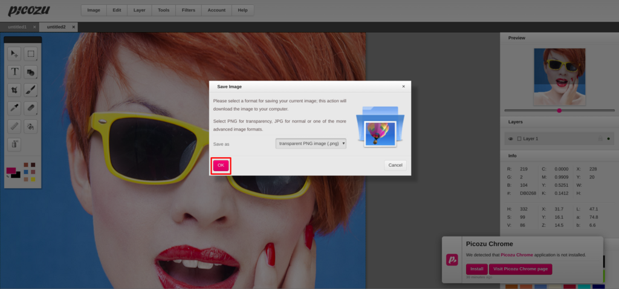The width and height of the screenshot is (619, 289).
Task: Click the hex value DB0268
Action: point(528,193)
